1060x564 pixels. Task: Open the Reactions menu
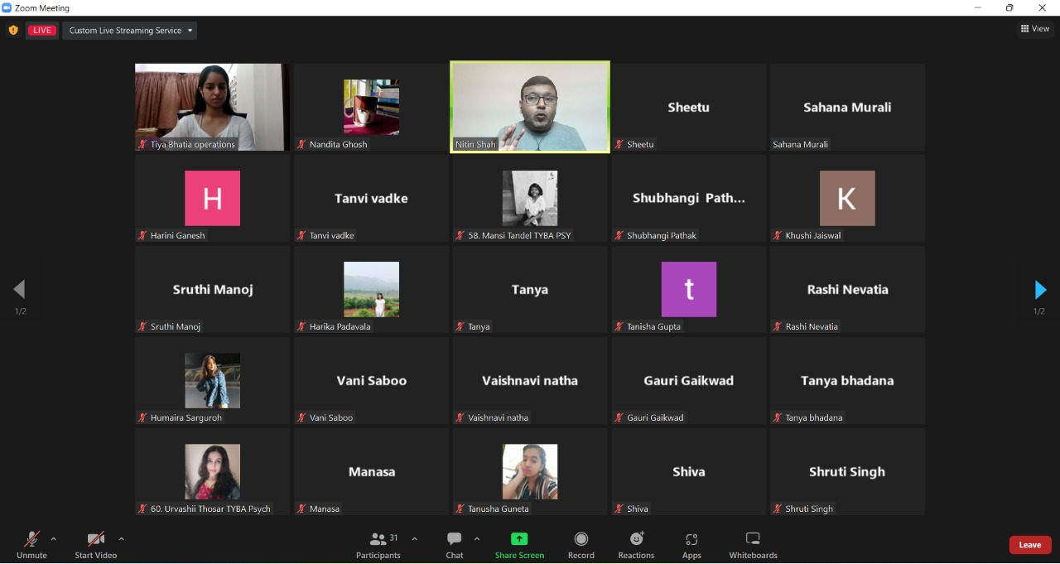coord(636,546)
